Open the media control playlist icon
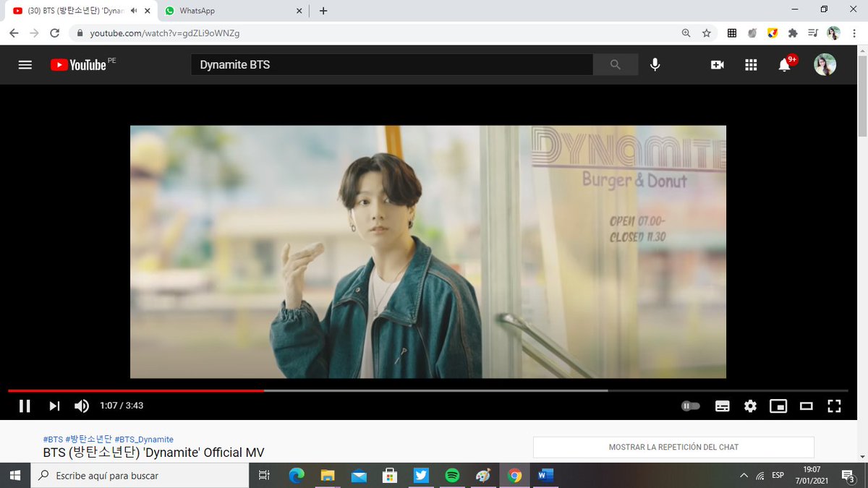Screen dimensions: 868x488 point(813,33)
